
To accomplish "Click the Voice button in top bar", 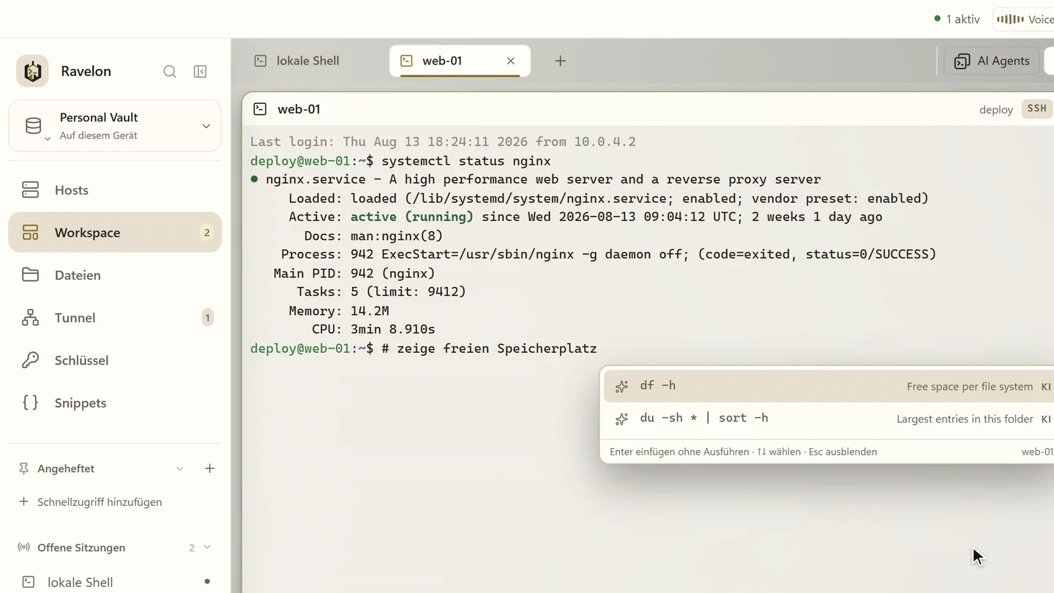I will point(1023,19).
